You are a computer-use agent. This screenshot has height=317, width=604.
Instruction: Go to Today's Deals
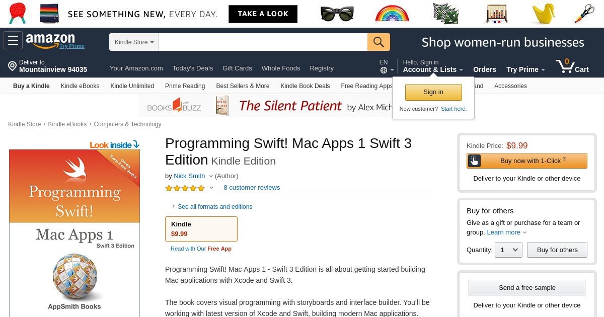(x=193, y=68)
